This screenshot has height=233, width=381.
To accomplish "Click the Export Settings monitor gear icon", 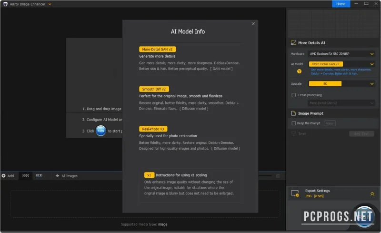I will point(295,193).
